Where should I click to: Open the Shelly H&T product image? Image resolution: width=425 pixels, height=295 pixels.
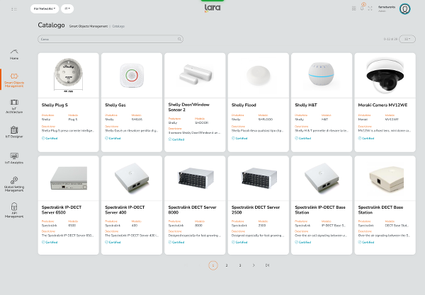click(x=322, y=75)
